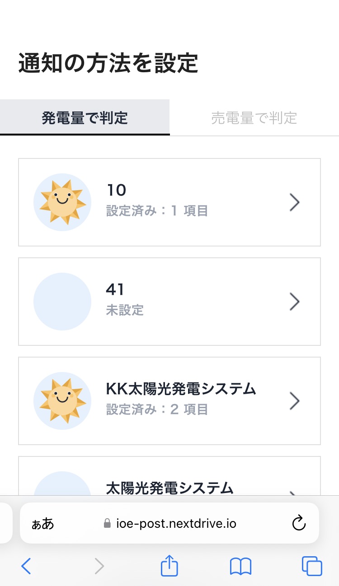Open the ぁあ text size menu
The image size is (339, 586).
(x=43, y=524)
